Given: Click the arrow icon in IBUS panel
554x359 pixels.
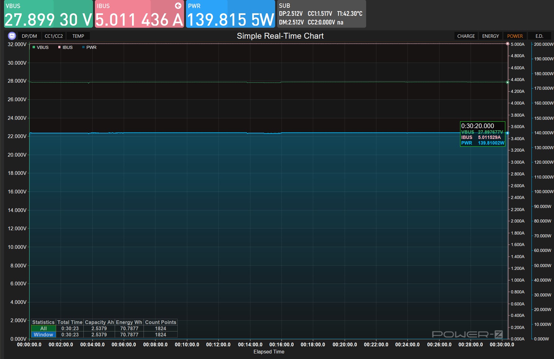Looking at the screenshot, I should pyautogui.click(x=178, y=6).
